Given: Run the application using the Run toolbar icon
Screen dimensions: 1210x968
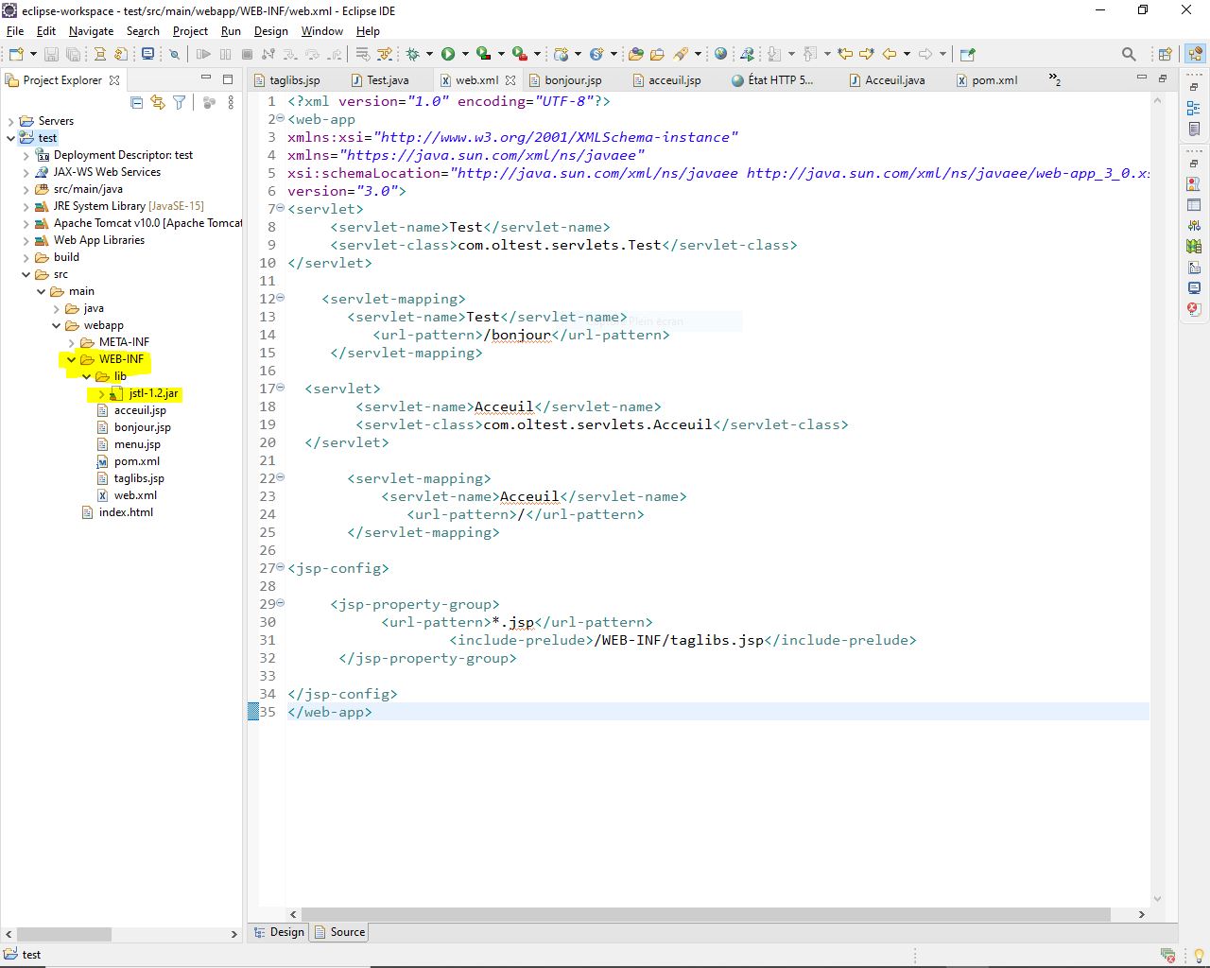Looking at the screenshot, I should pyautogui.click(x=447, y=54).
